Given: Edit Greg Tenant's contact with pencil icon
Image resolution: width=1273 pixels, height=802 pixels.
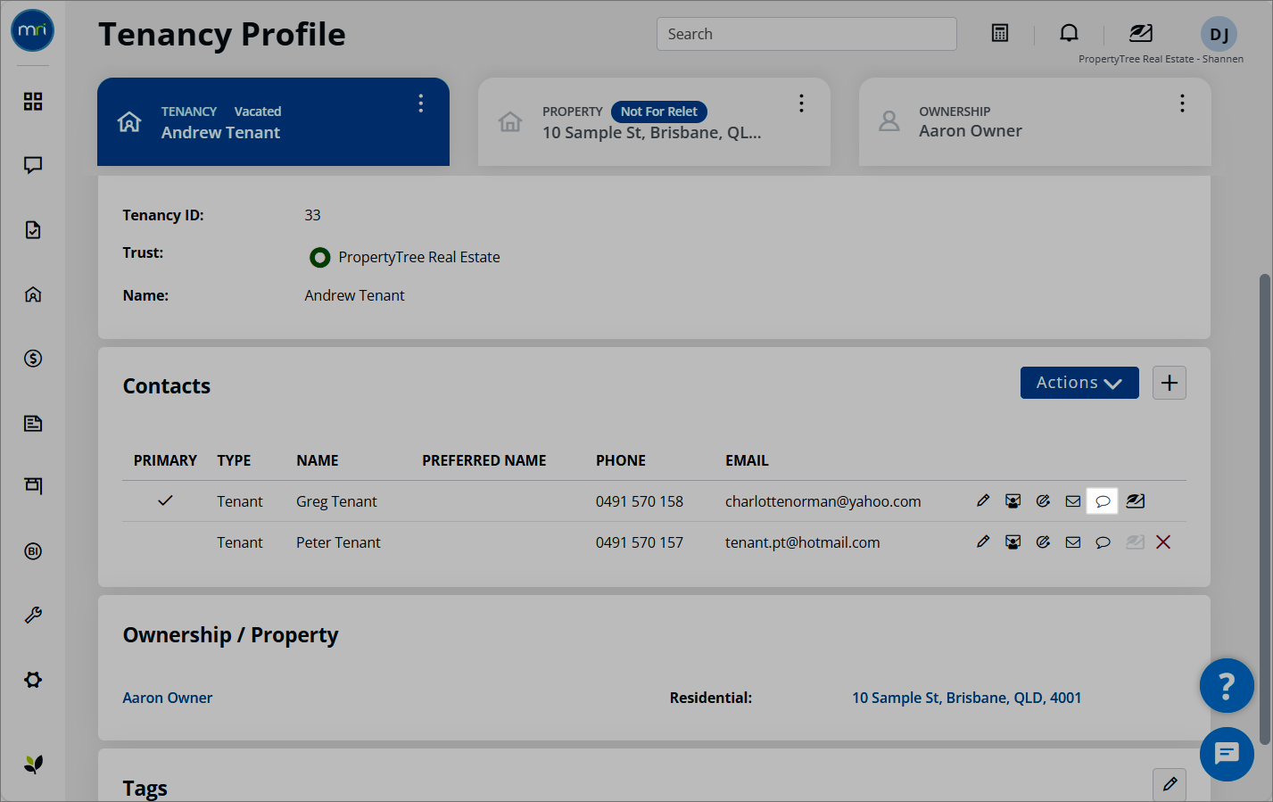Looking at the screenshot, I should tap(983, 500).
